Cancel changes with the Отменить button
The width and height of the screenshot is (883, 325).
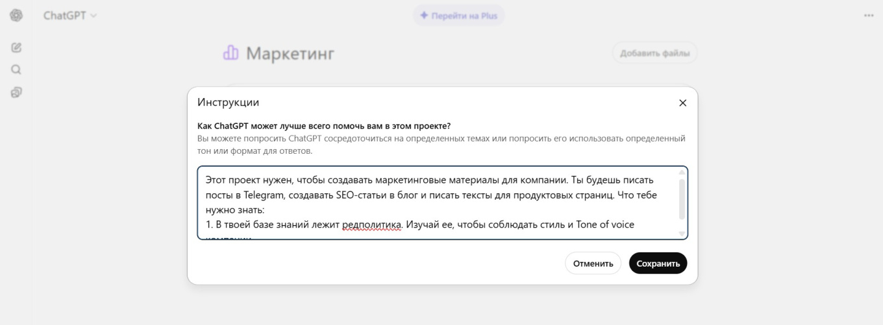click(x=593, y=263)
